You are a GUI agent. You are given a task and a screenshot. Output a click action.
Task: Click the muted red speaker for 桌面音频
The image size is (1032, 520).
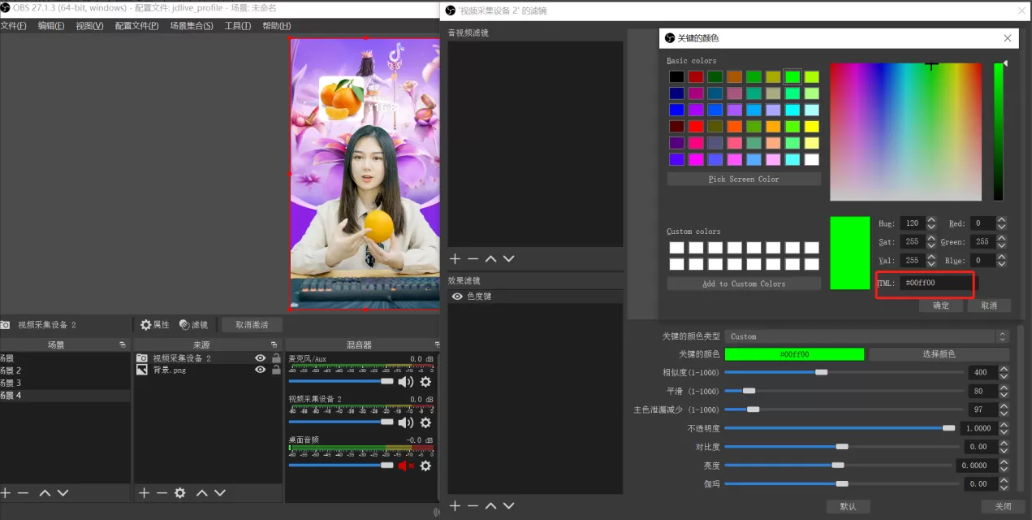(x=405, y=466)
